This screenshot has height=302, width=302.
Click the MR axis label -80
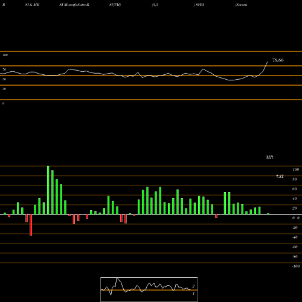click(x=295, y=257)
